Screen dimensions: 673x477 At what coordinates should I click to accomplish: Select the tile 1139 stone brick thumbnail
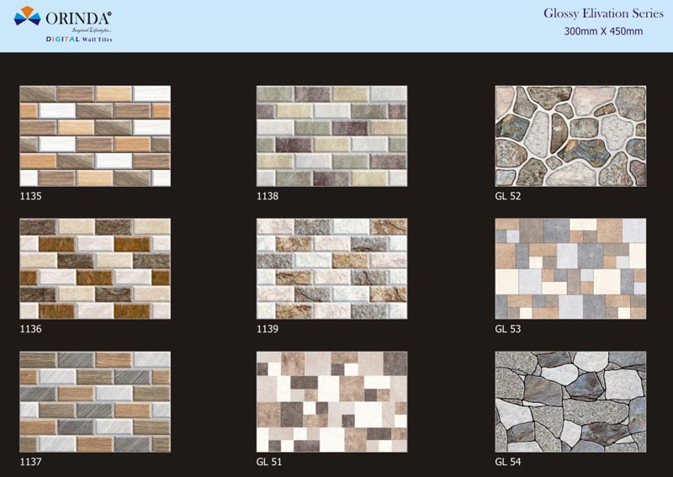[x=331, y=268]
